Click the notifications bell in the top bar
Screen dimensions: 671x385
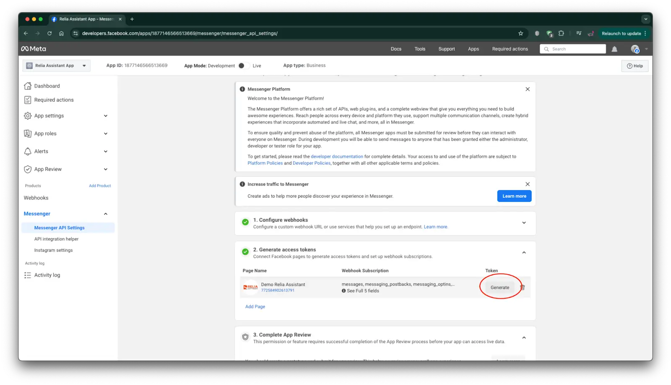[614, 49]
